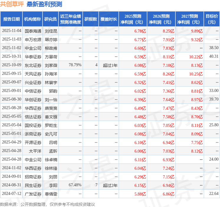This screenshot has width=220, height=207.
Task: Select institution 兴业证券
Action: pyautogui.click(x=33, y=83)
